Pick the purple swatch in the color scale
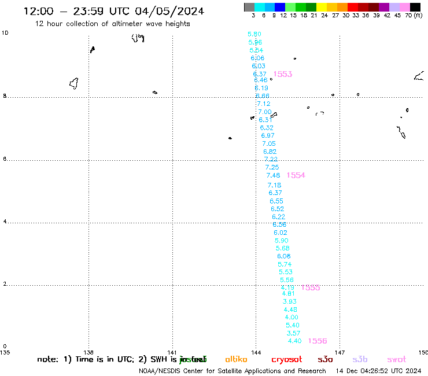Viewport: 428px width, 376px height. coord(384,7)
